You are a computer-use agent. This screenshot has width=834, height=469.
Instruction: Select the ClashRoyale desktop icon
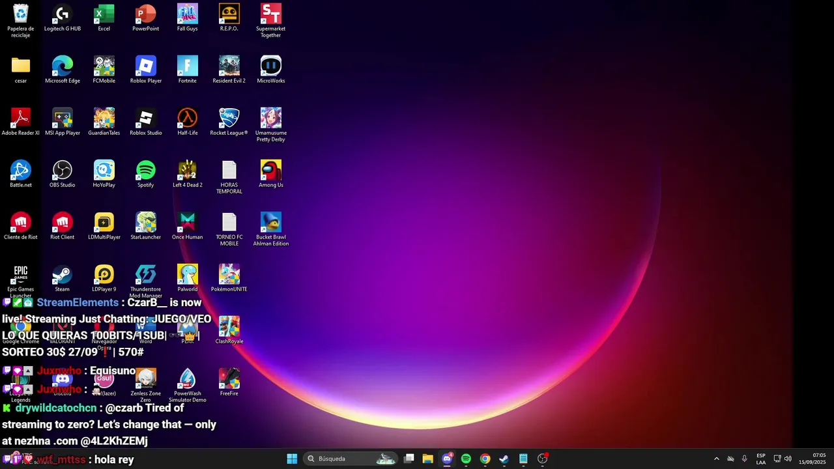229,331
